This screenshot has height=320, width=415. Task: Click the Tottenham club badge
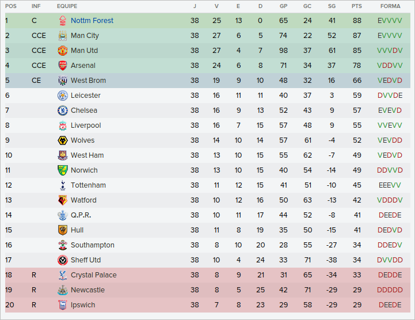click(63, 185)
